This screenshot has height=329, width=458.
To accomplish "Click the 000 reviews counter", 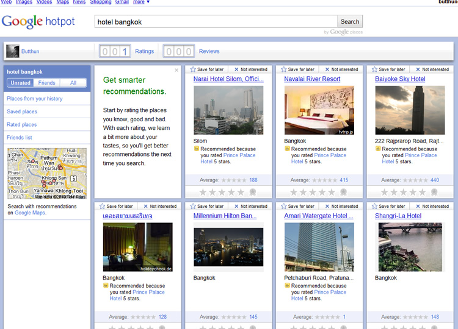I will (179, 51).
